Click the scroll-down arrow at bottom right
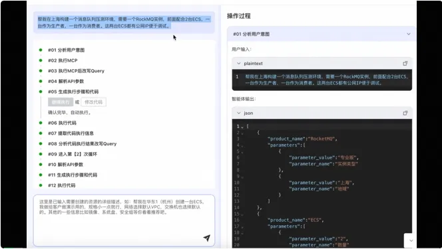 click(x=411, y=240)
